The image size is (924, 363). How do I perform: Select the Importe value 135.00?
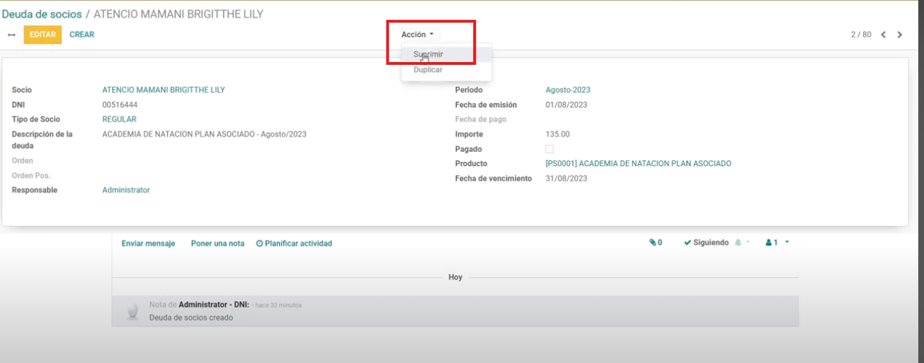557,134
